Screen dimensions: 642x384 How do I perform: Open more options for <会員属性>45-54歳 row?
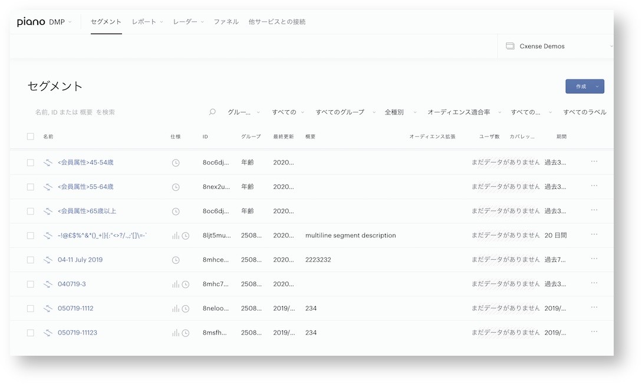coord(594,161)
